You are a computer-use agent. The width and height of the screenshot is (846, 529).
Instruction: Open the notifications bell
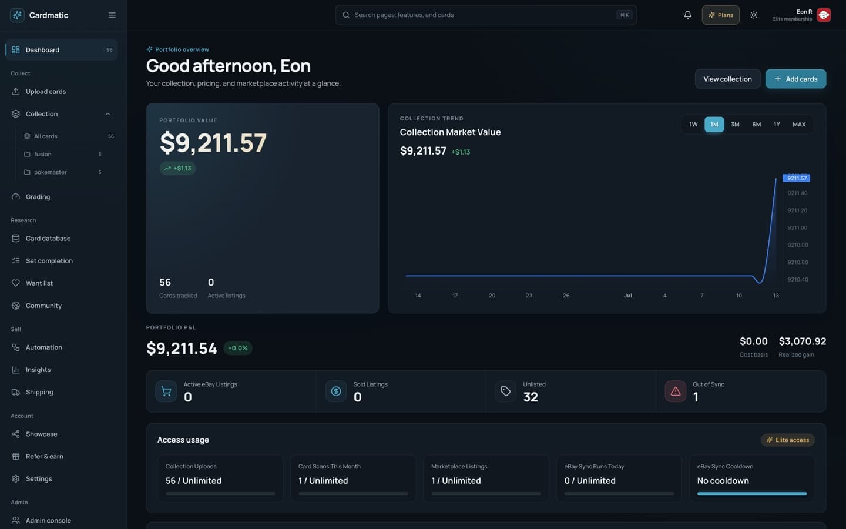(x=687, y=15)
